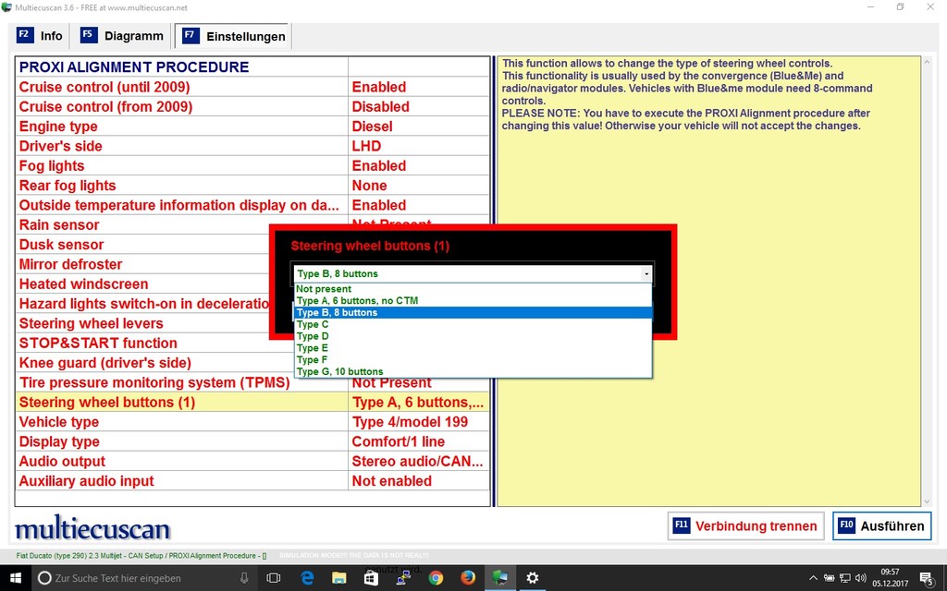Launch Firefox from taskbar

coord(467,578)
